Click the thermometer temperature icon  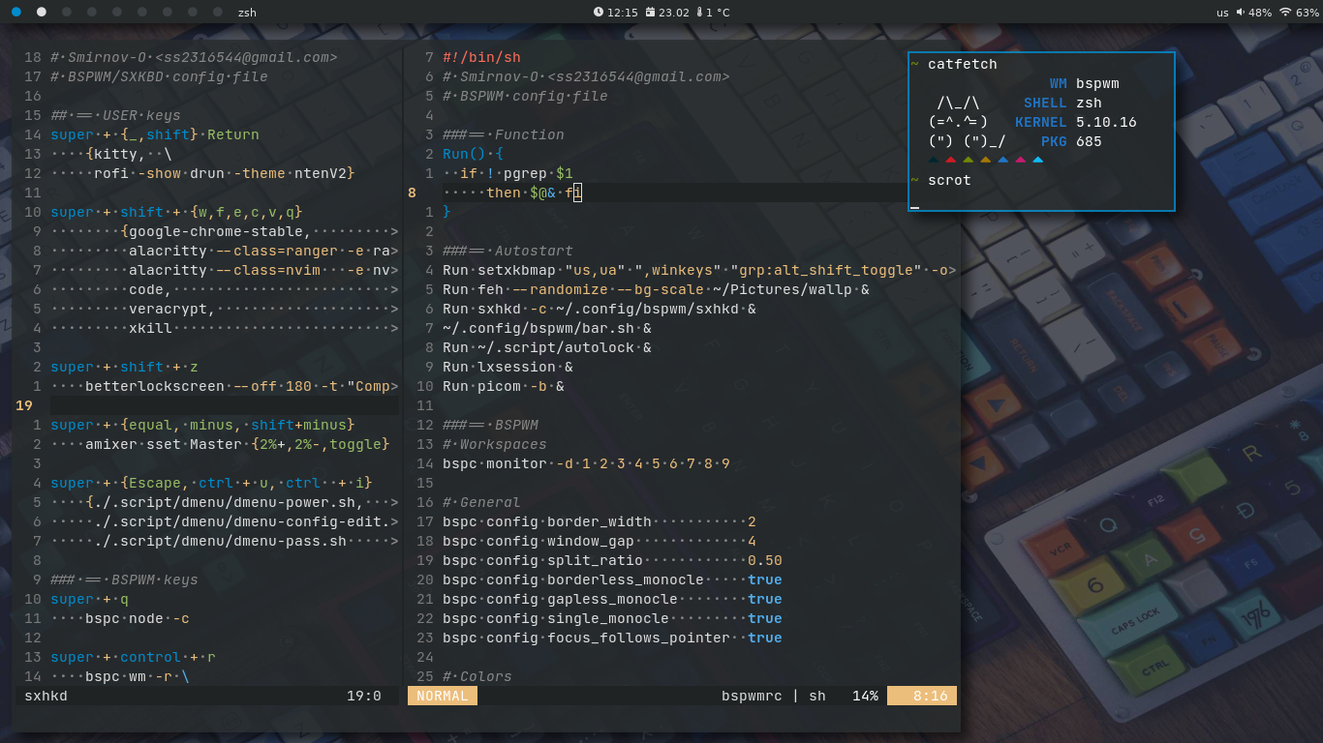pyautogui.click(x=699, y=12)
